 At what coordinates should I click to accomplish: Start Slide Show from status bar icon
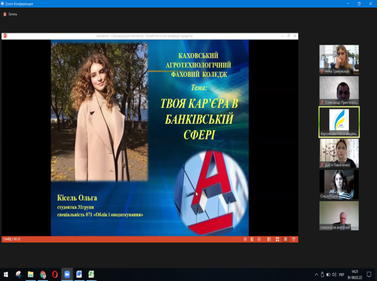[x=294, y=239]
